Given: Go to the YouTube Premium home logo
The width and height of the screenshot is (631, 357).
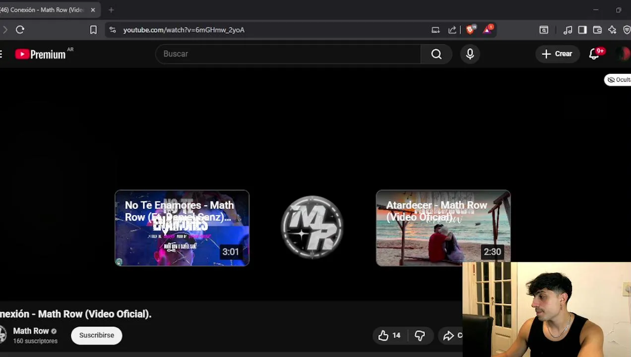Looking at the screenshot, I should (41, 54).
